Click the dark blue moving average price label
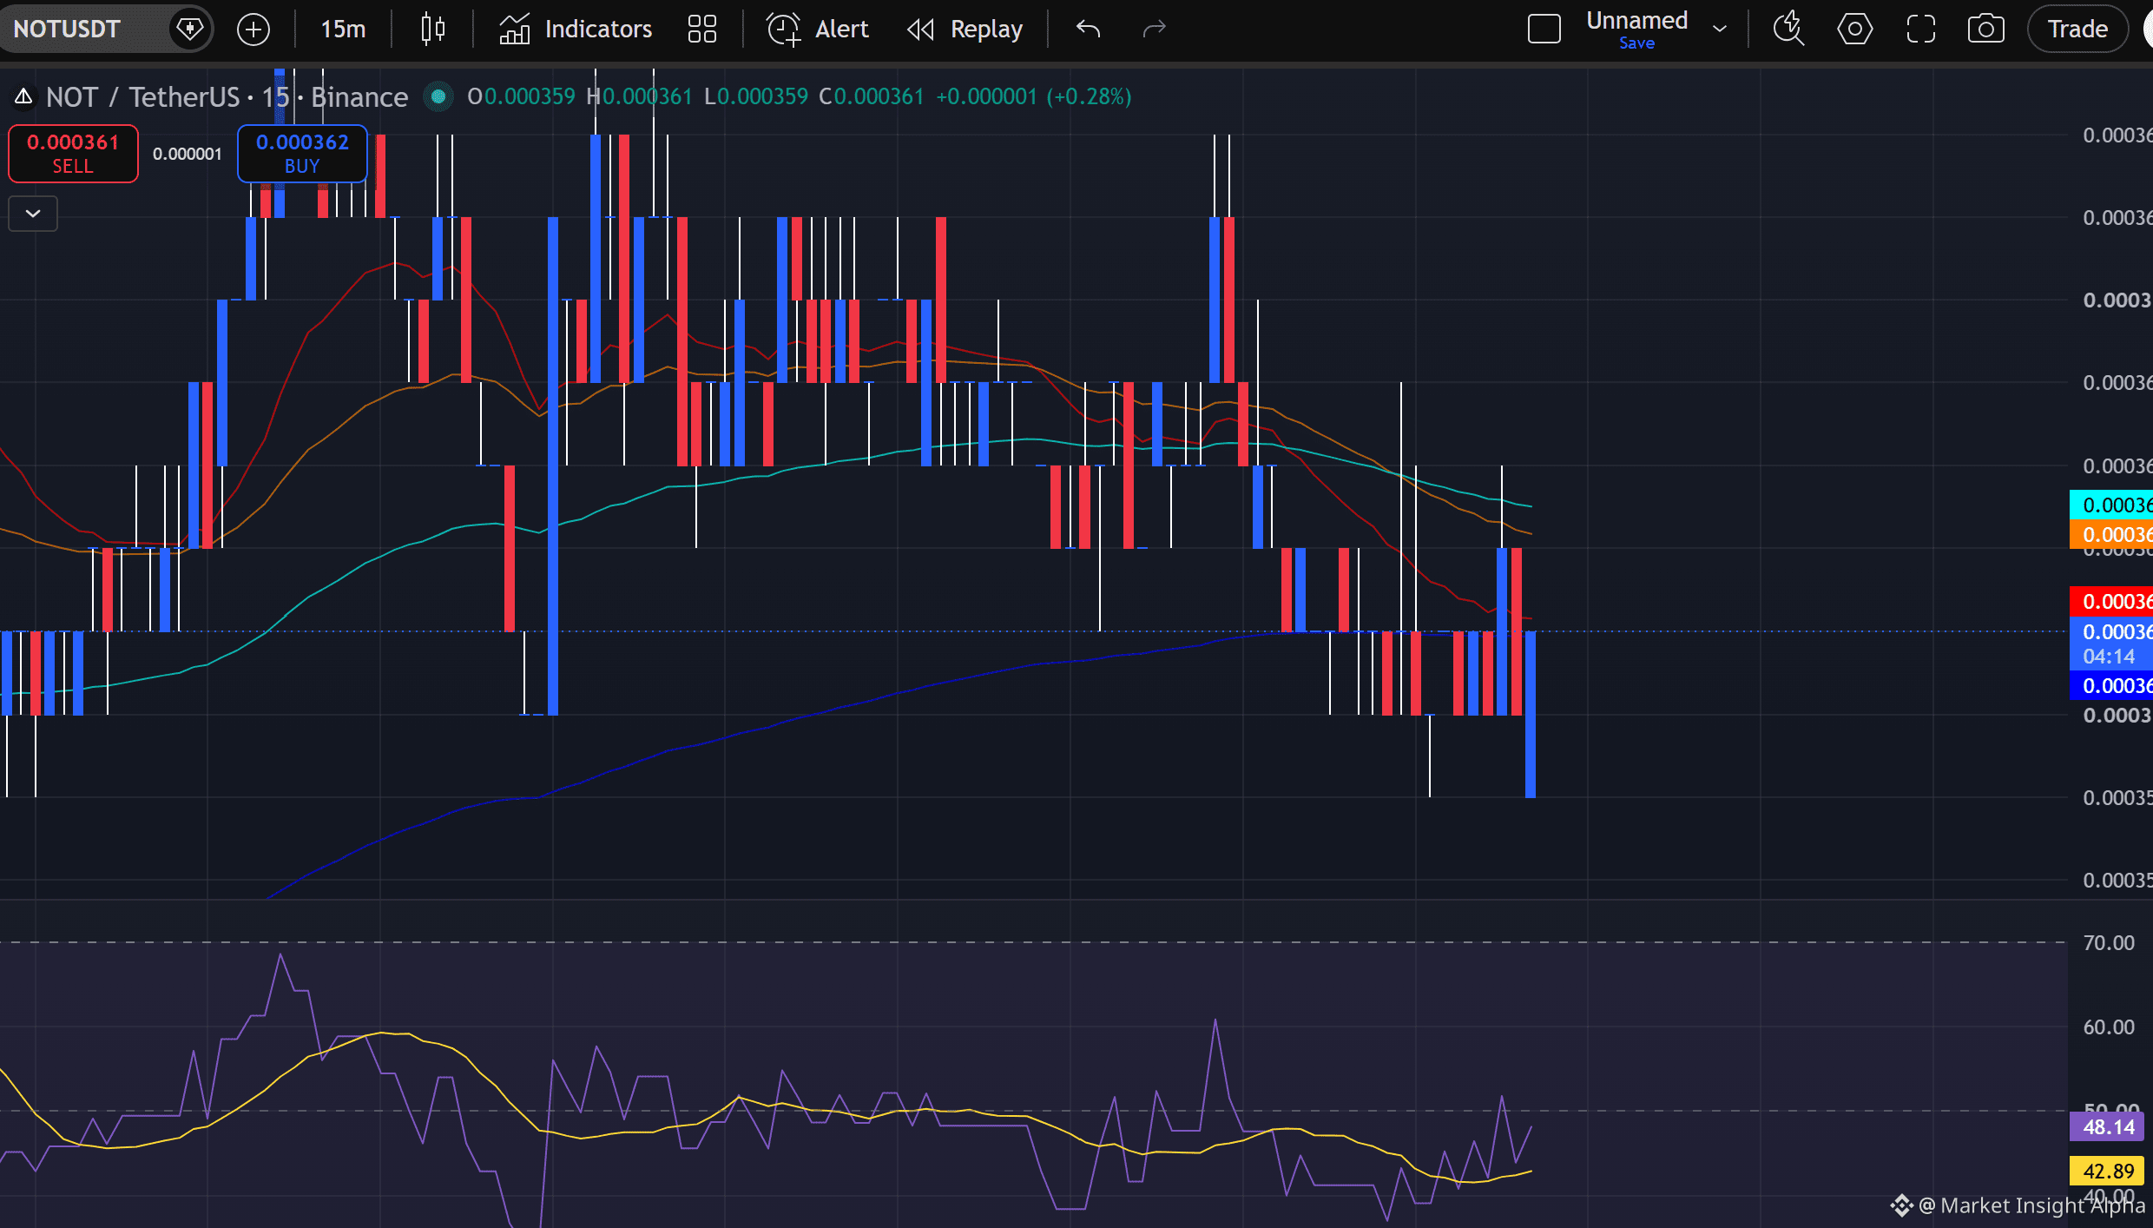Image resolution: width=2153 pixels, height=1228 pixels. [2111, 685]
